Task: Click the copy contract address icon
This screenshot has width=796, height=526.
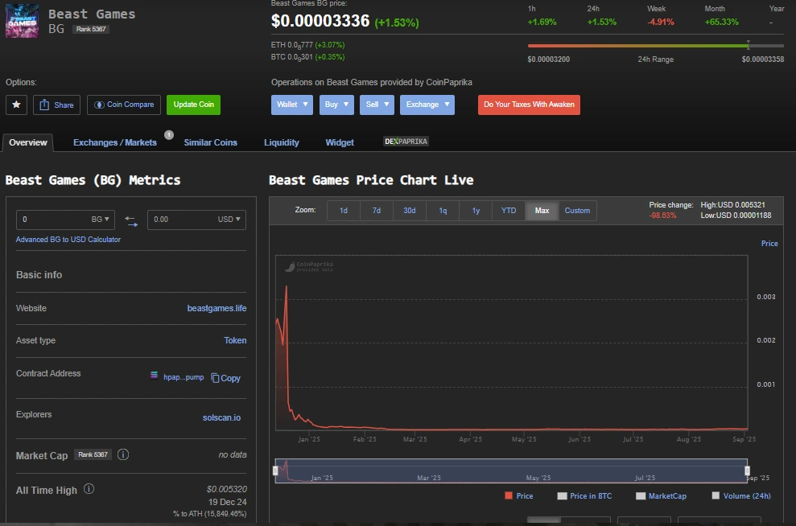Action: (215, 377)
